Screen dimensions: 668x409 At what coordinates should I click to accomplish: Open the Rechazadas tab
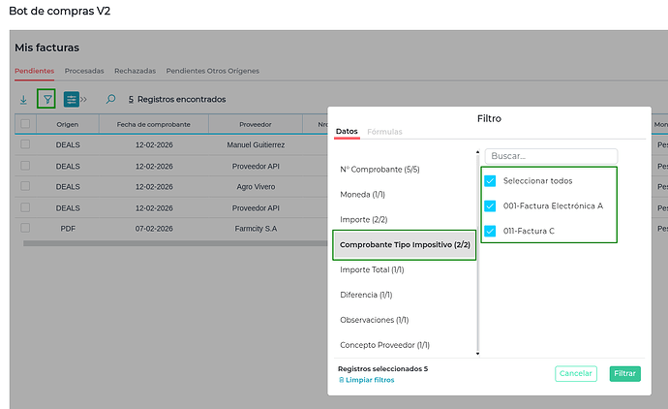tap(136, 71)
